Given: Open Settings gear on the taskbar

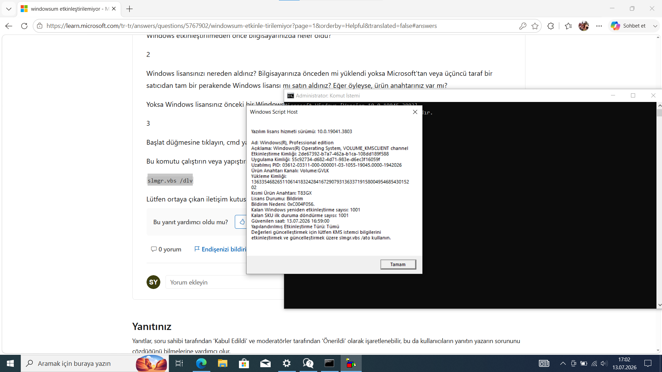Looking at the screenshot, I should pos(287,363).
